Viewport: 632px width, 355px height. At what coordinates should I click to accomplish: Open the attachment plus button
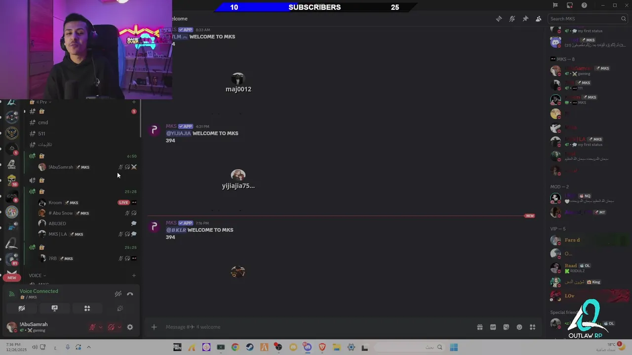coord(154,327)
